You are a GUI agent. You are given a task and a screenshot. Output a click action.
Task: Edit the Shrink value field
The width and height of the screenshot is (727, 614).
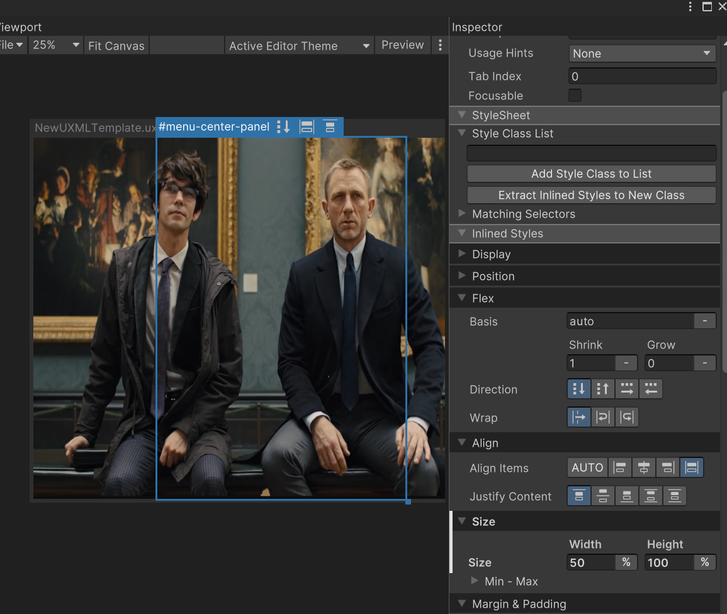pos(591,363)
